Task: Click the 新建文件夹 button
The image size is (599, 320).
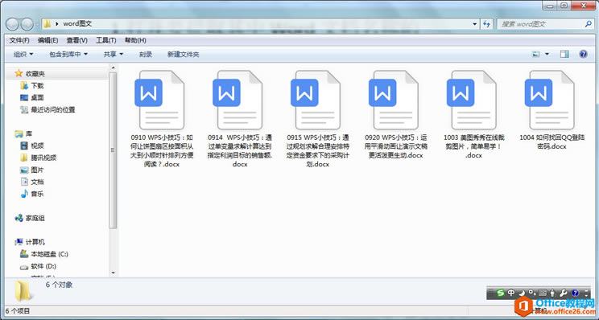Action: pos(184,54)
